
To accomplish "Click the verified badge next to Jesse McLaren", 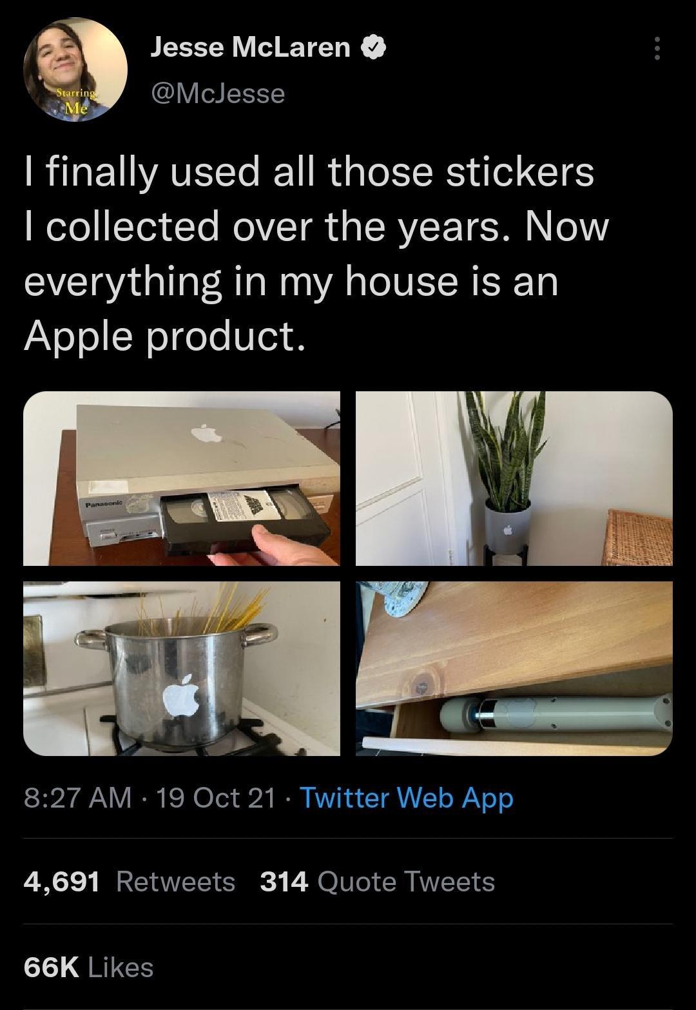I will pyautogui.click(x=372, y=47).
